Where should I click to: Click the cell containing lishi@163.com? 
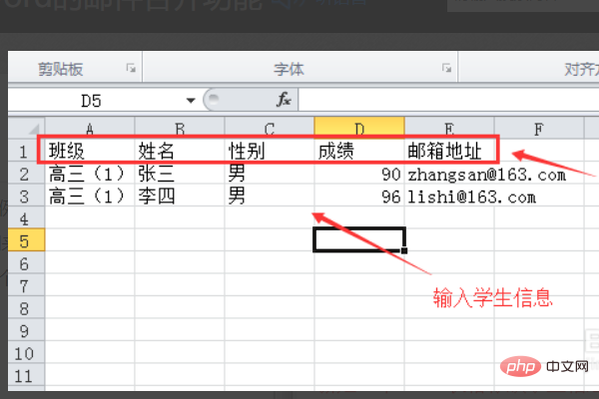coord(449,197)
